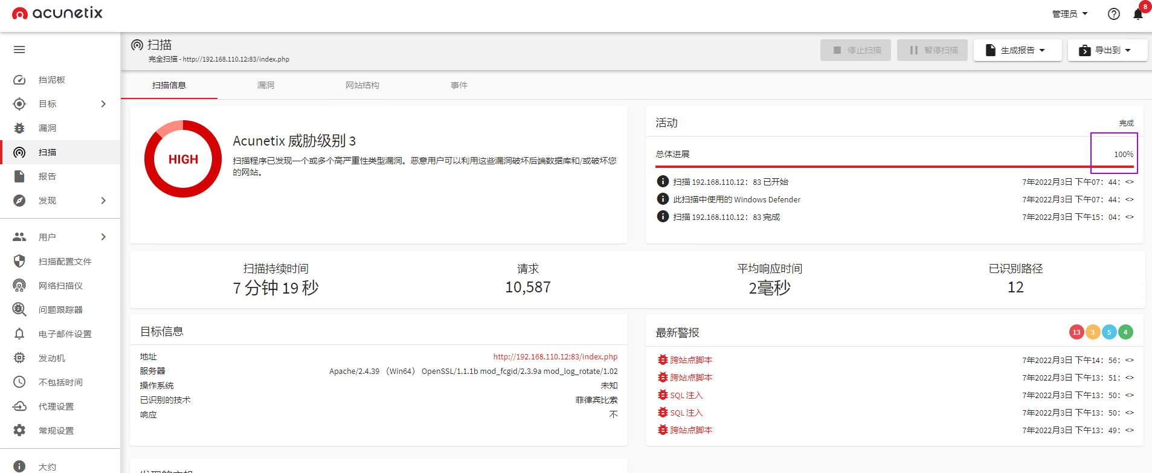This screenshot has width=1152, height=473.
Task: Click the 停止扫描 button
Action: click(855, 50)
